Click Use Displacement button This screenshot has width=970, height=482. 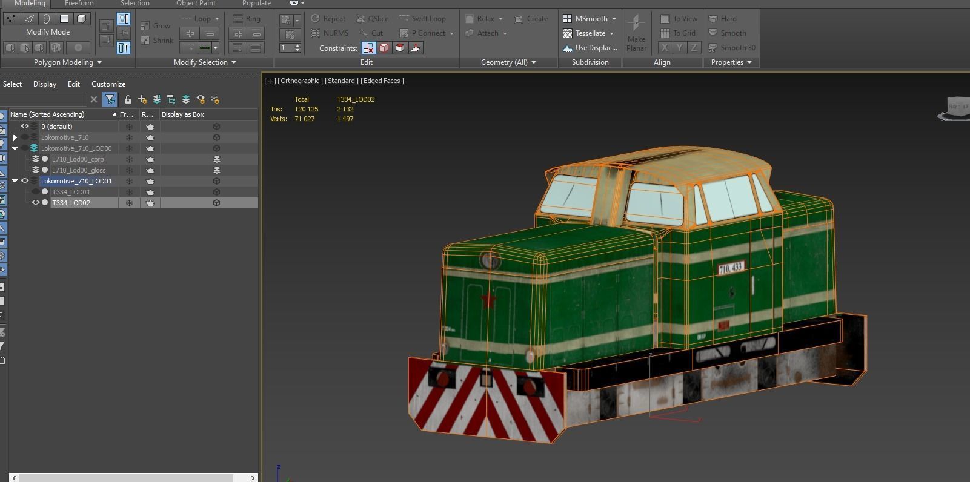point(590,48)
